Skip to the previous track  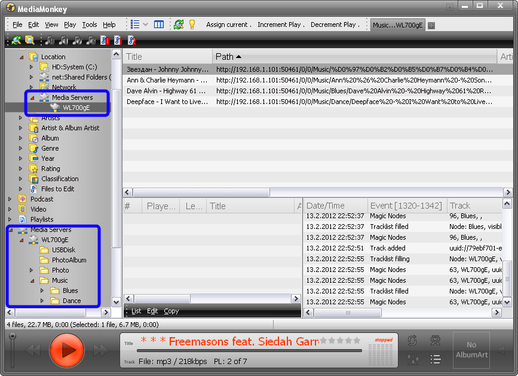click(33, 350)
